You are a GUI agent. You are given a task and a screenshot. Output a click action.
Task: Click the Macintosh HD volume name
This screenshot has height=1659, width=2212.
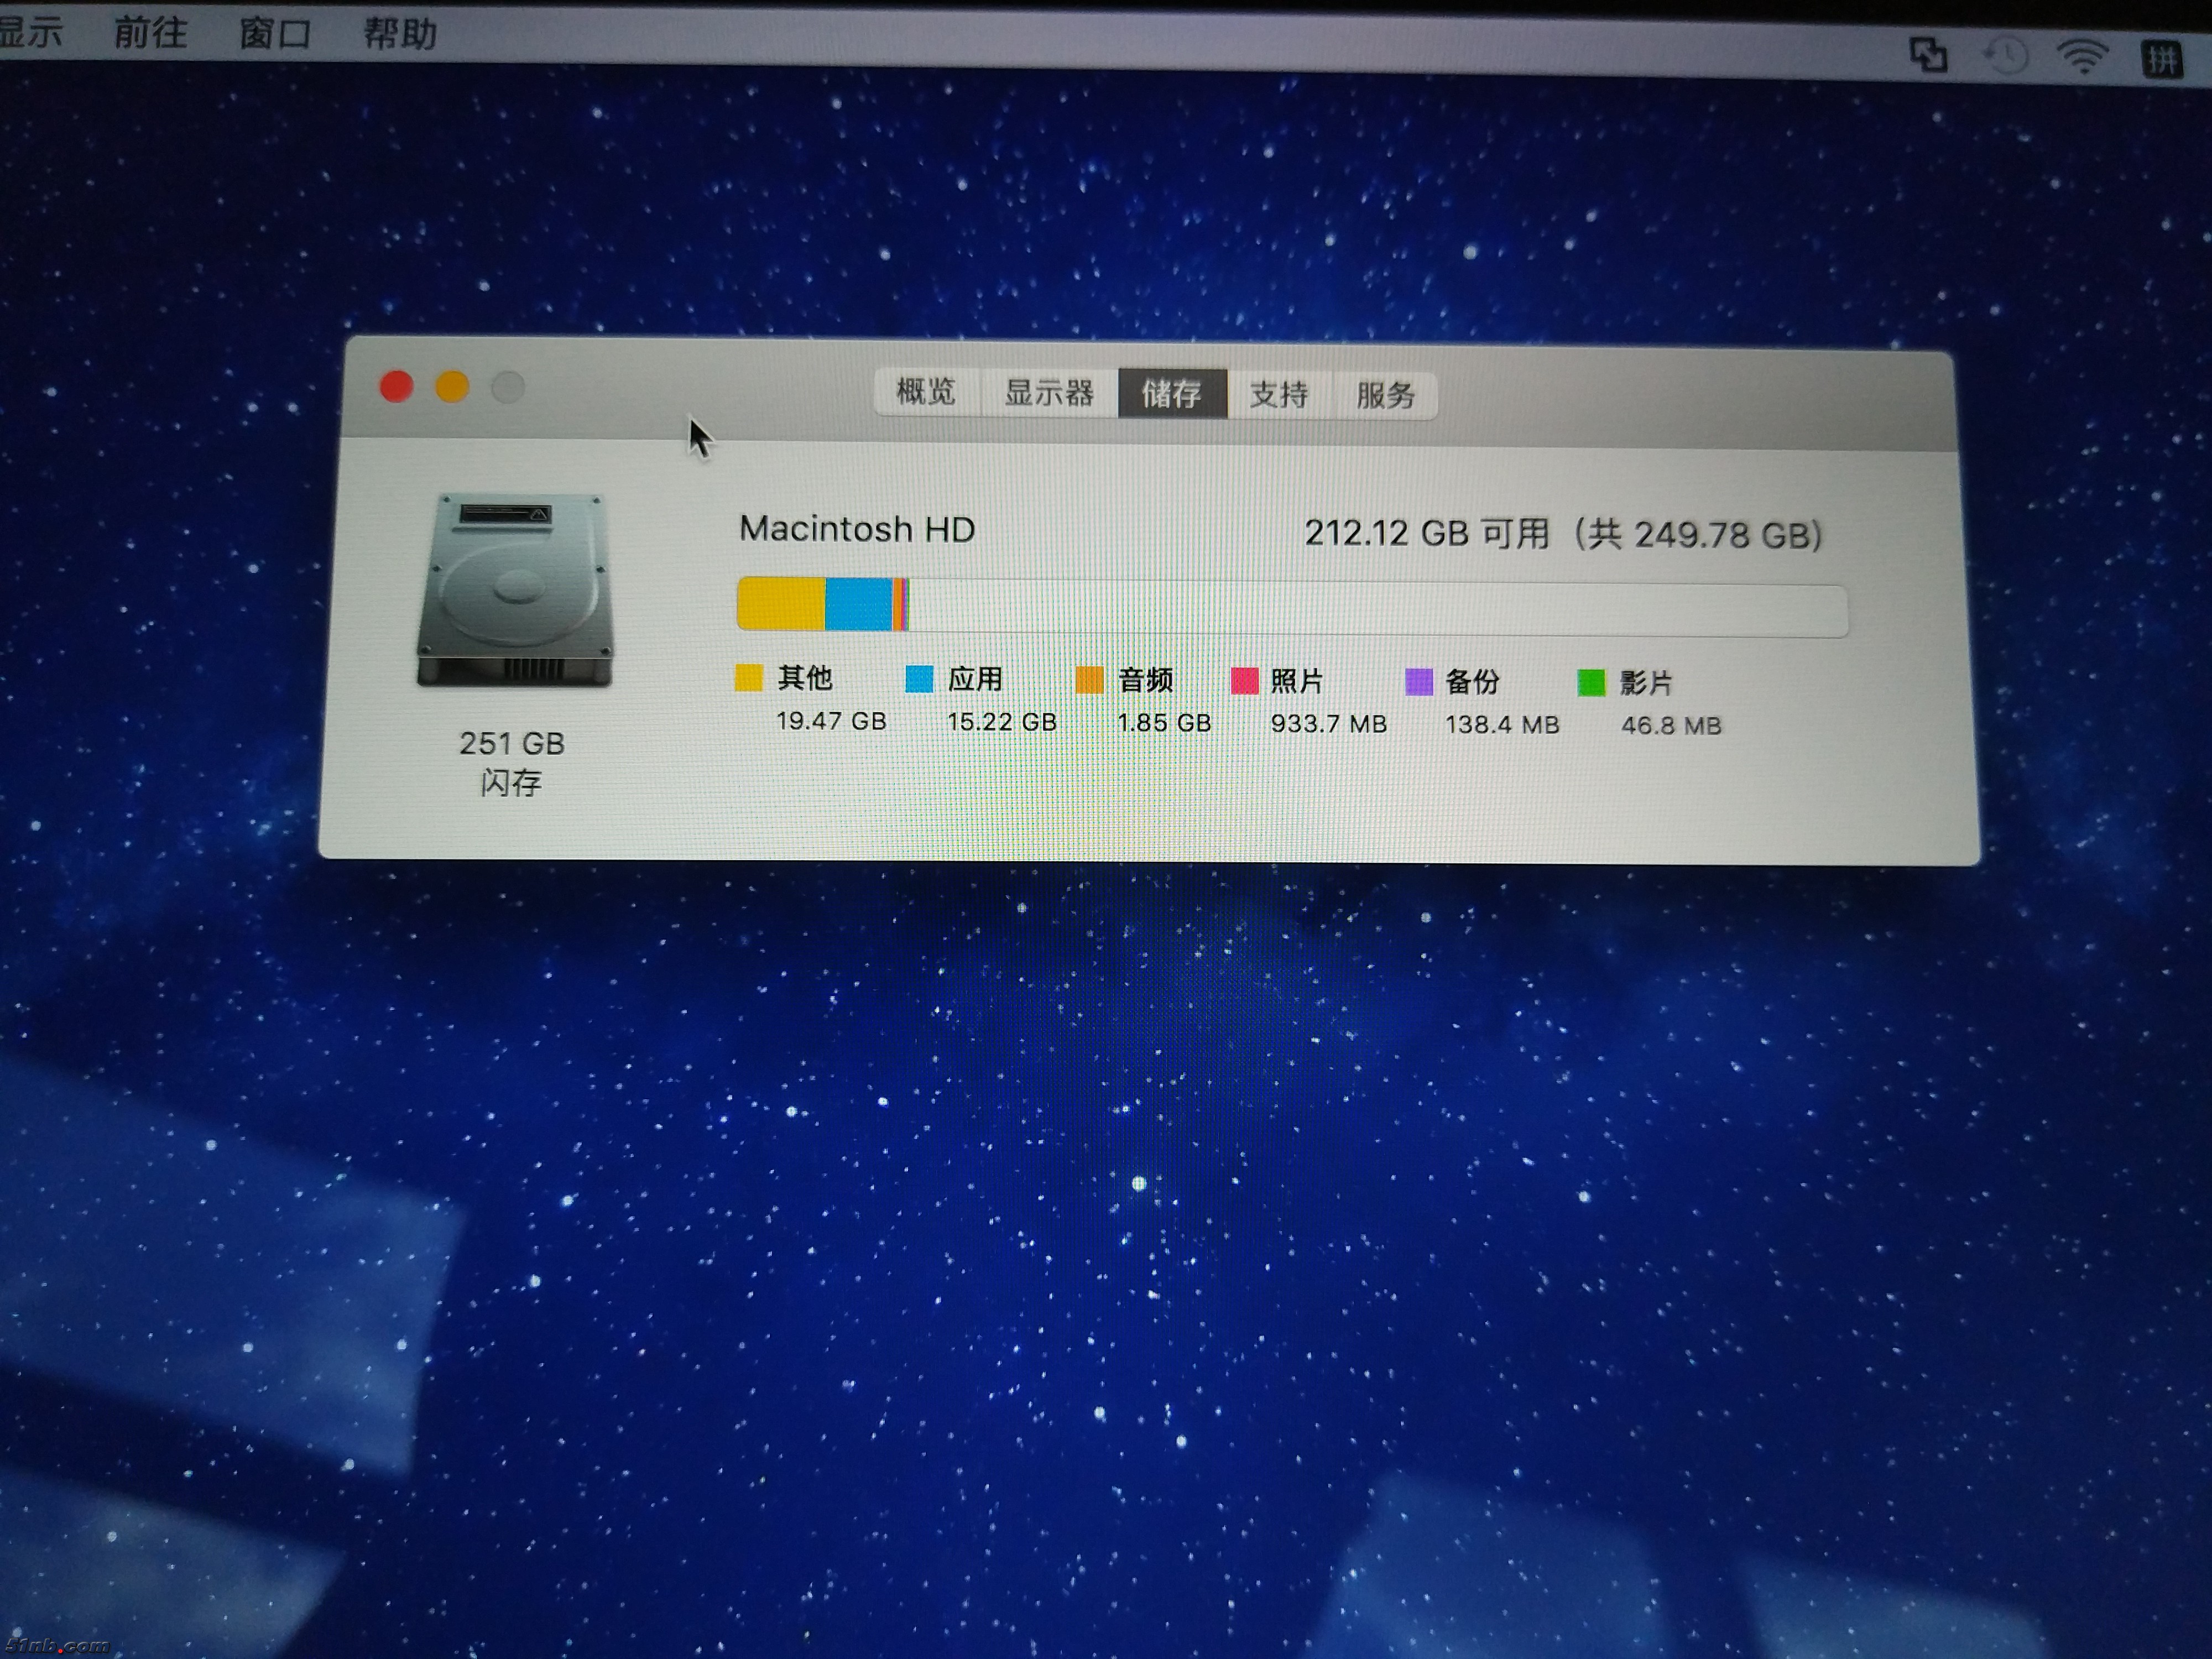(x=857, y=528)
